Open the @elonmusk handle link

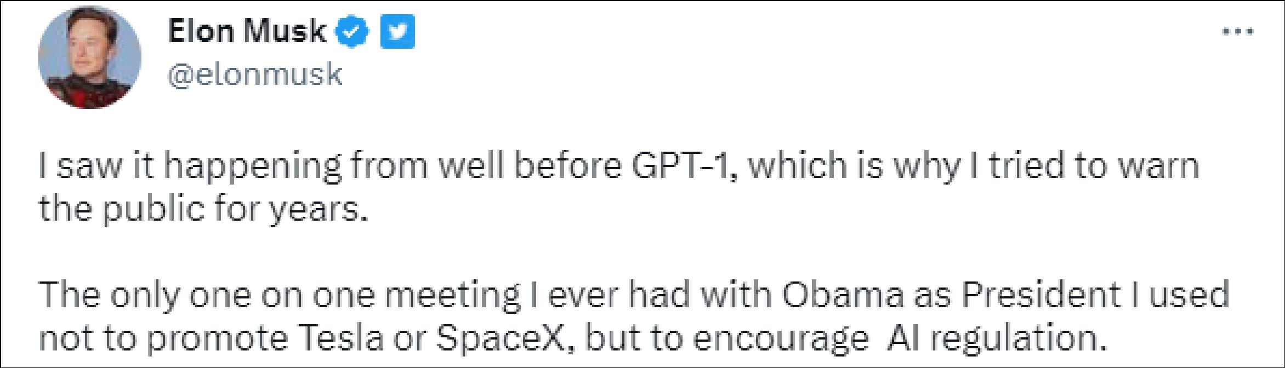pos(255,74)
